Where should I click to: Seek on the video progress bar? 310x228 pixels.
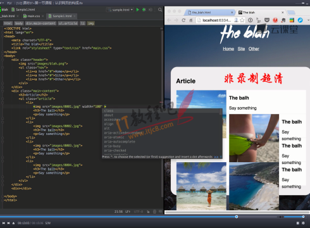pyautogui.click(x=139, y=217)
